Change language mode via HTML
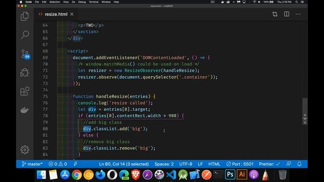The width and height of the screenshot is (324, 182). coord(214,164)
